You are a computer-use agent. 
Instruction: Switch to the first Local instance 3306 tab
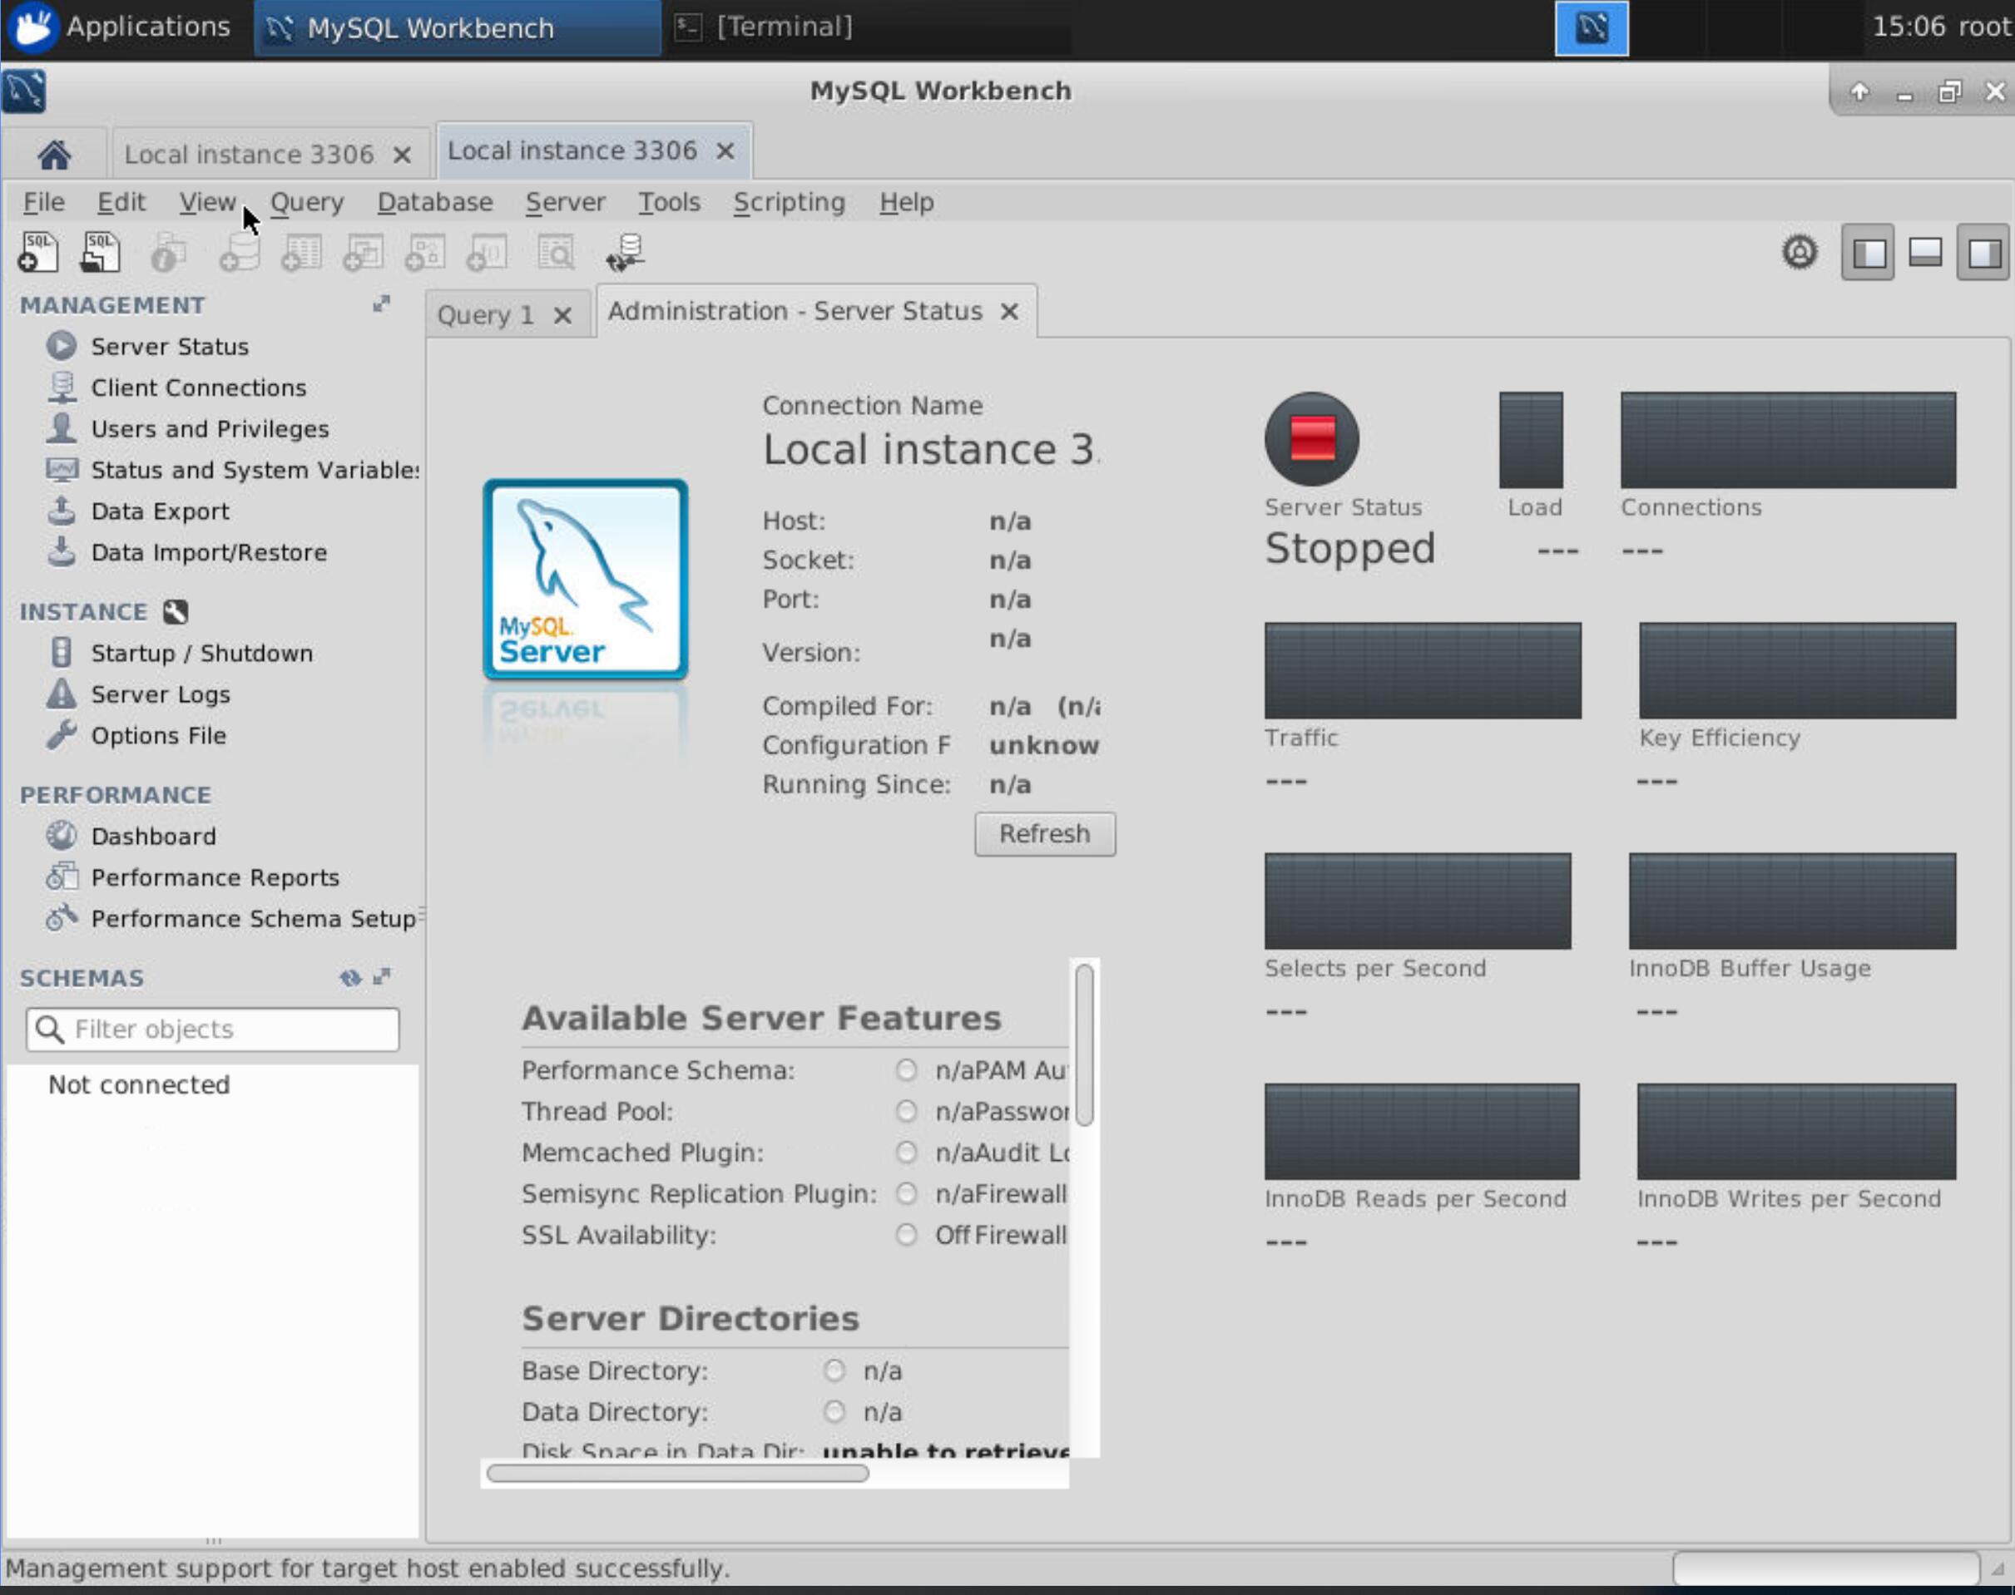pyautogui.click(x=249, y=154)
